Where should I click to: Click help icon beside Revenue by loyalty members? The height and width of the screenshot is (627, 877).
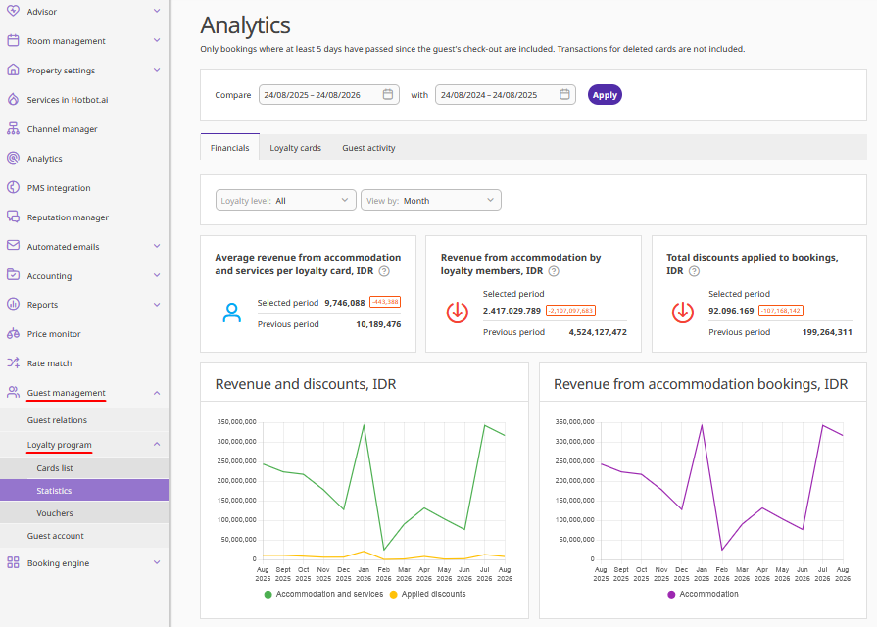(554, 271)
